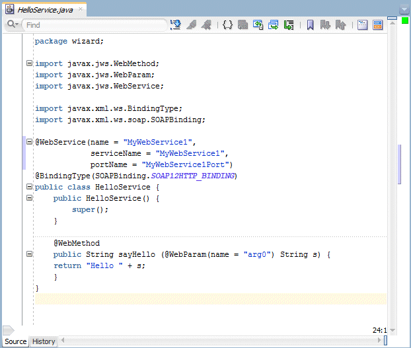Image resolution: width=411 pixels, height=348 pixels.
Task: Click 'javax.jws.WebService;' import text
Action: [x=116, y=86]
